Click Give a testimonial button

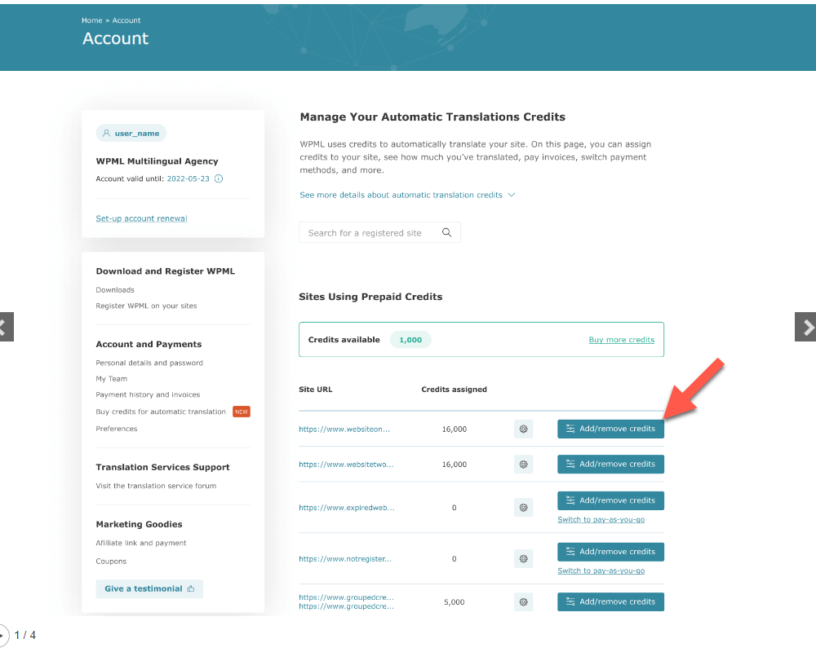149,588
